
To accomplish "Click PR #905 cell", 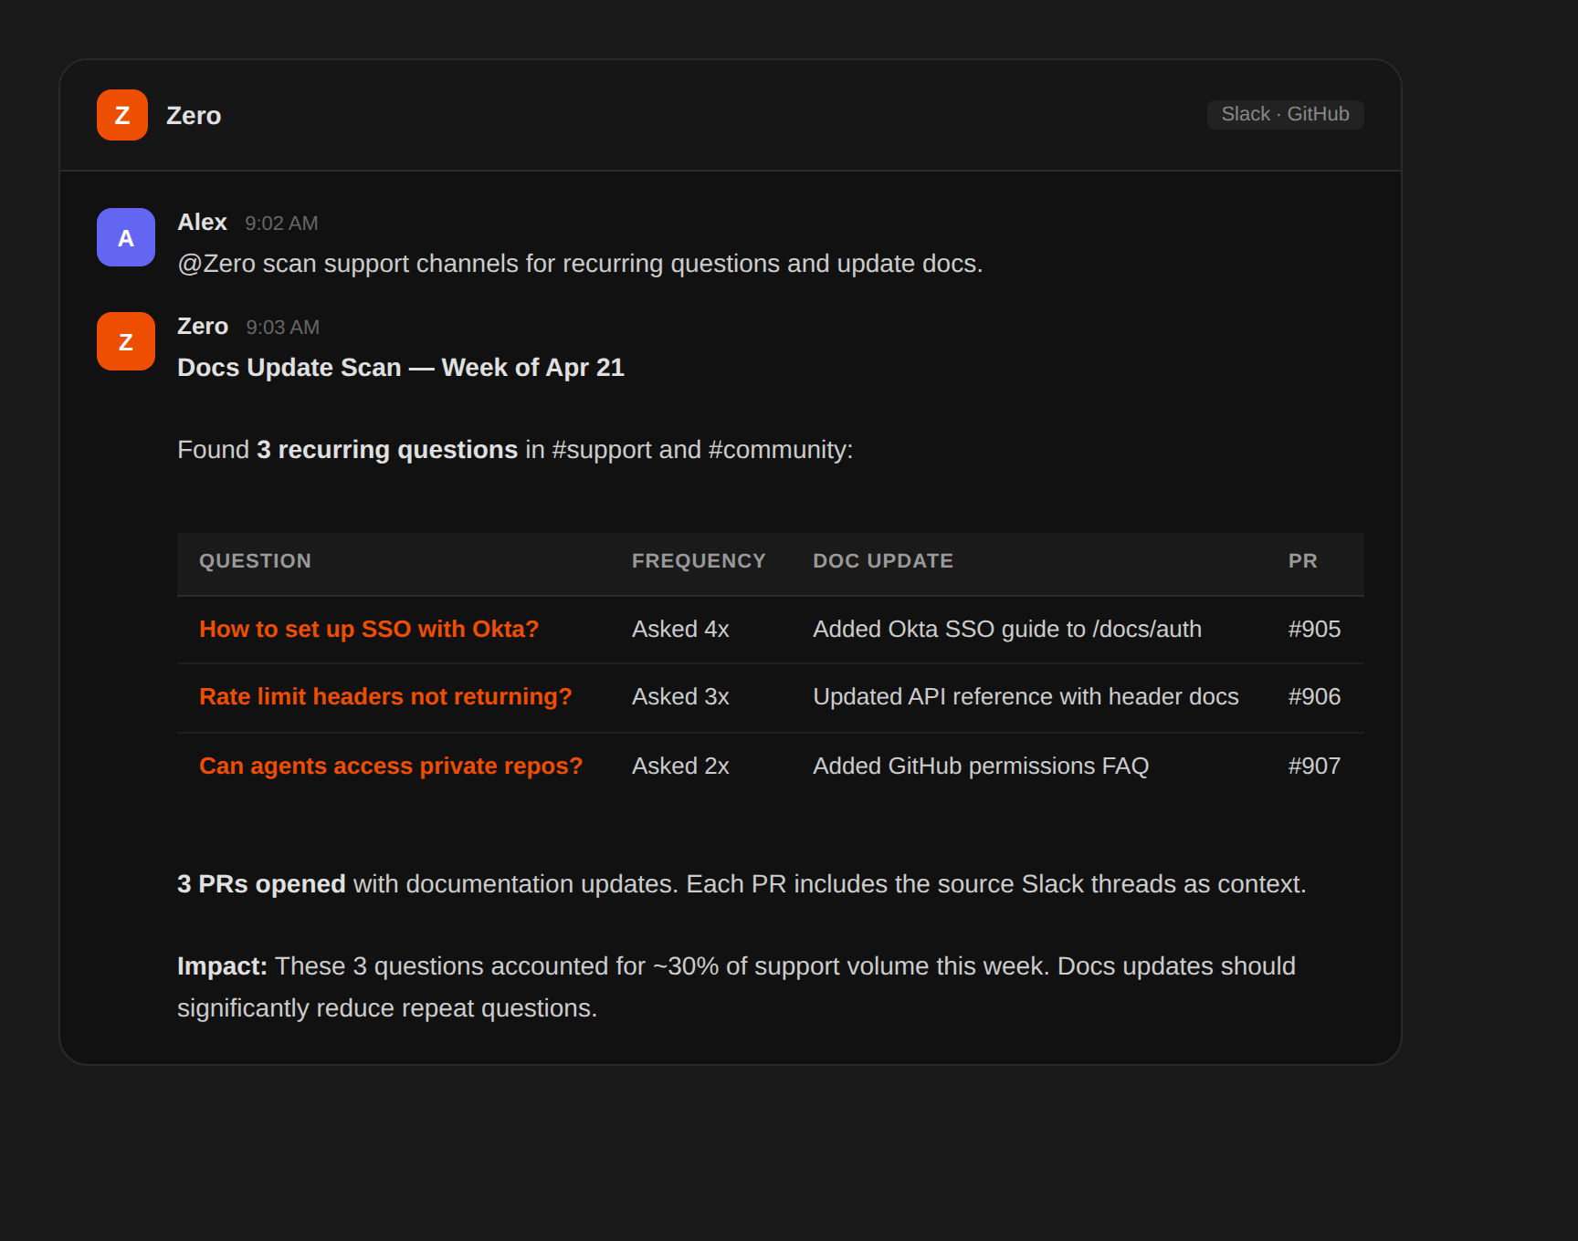I will [x=1314, y=629].
